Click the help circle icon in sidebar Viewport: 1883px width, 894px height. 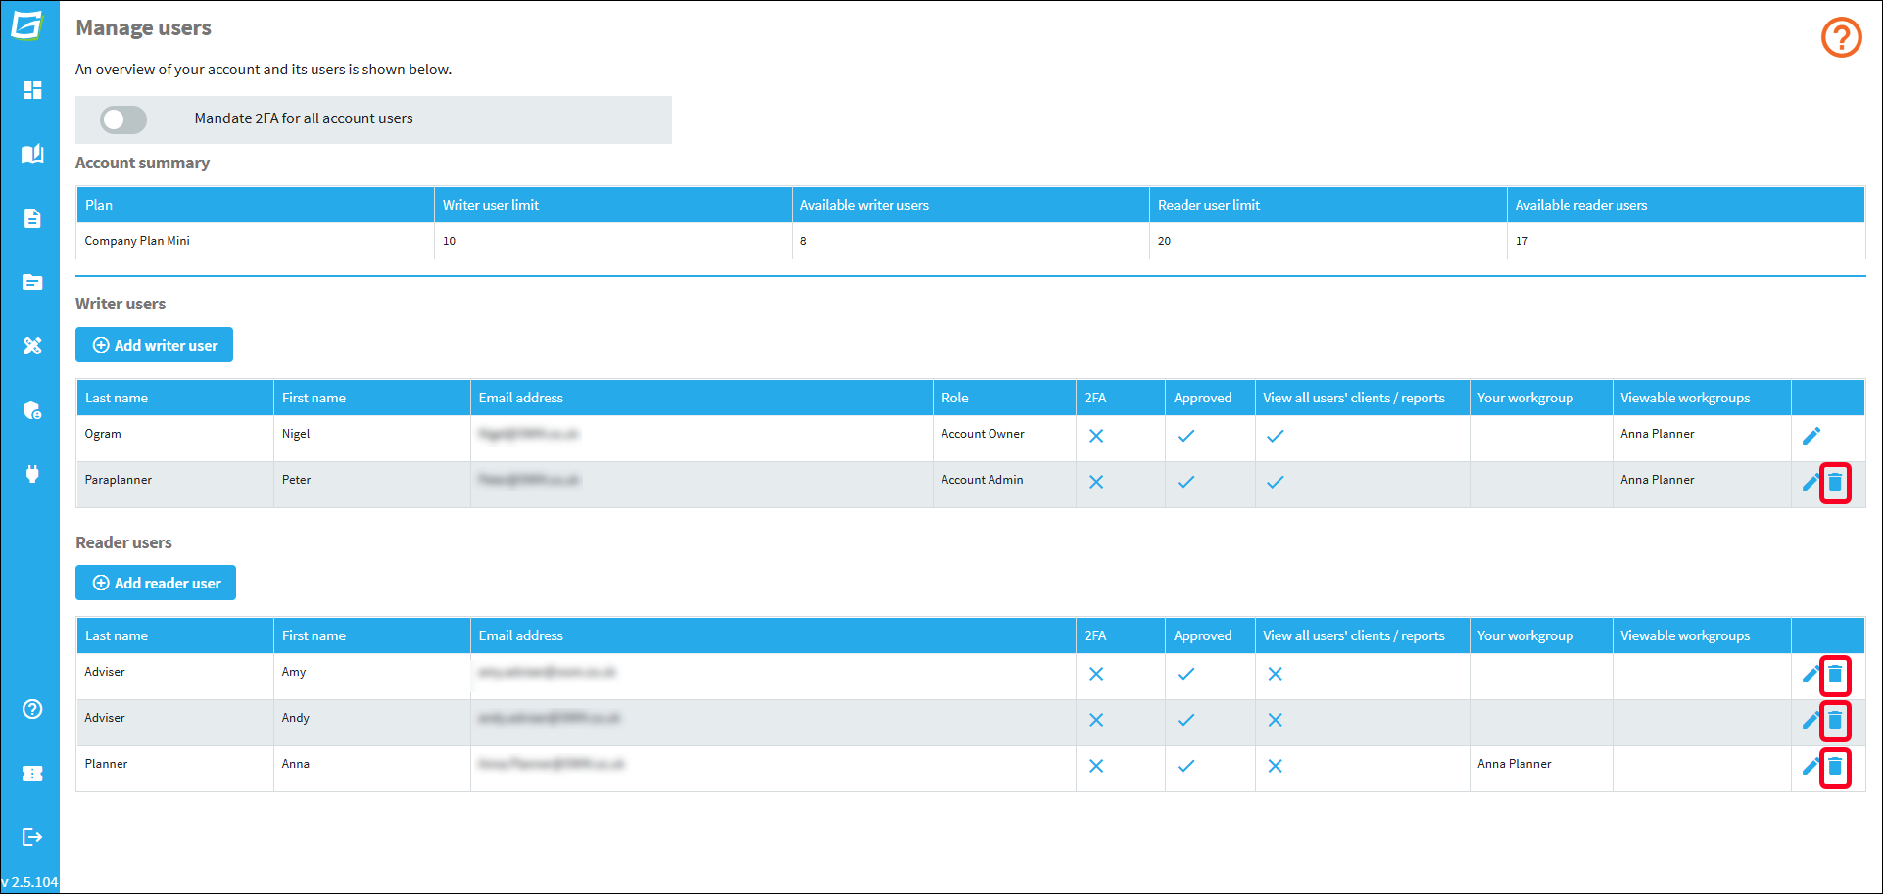[x=32, y=709]
